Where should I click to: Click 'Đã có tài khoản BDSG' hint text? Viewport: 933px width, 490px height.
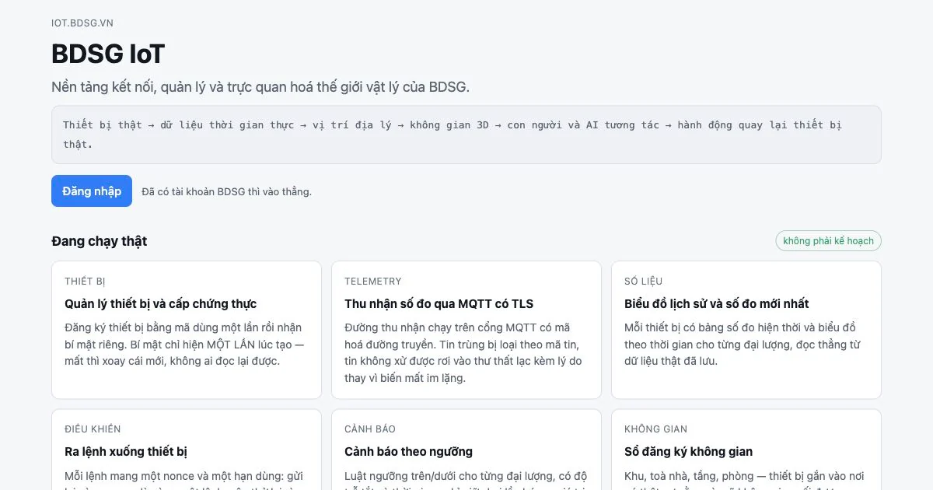[x=226, y=191]
